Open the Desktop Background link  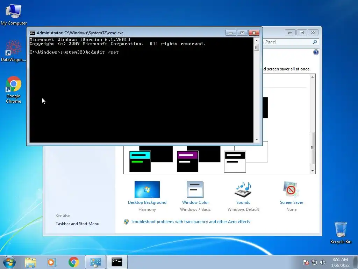(147, 202)
